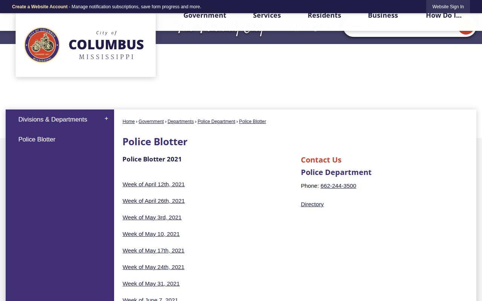Expand the Divisions & Departments plus toggle
Image resolution: width=482 pixels, height=301 pixels.
coord(107,119)
